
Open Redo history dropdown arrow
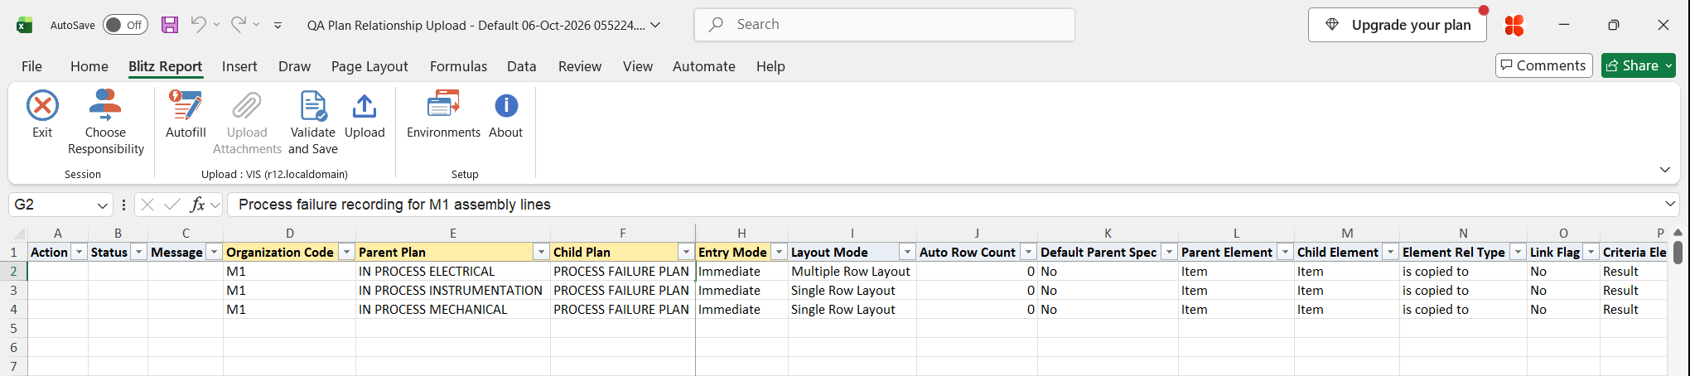tap(257, 25)
